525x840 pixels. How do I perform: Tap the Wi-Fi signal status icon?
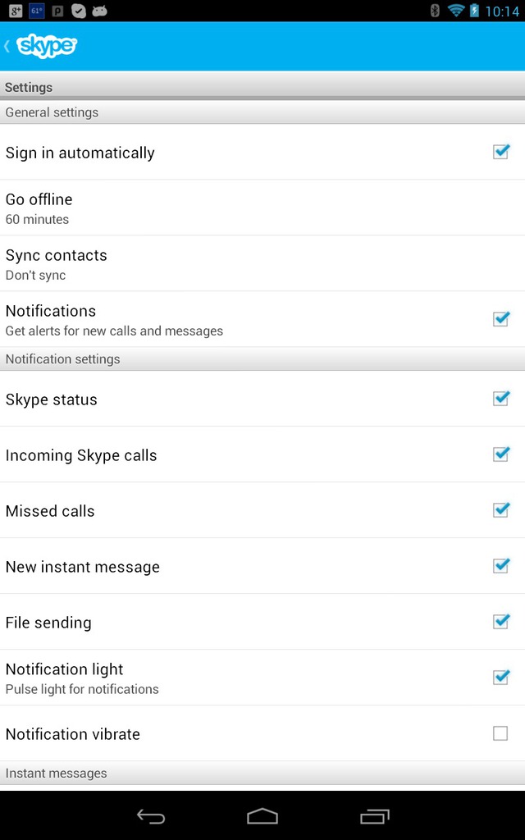click(x=456, y=10)
